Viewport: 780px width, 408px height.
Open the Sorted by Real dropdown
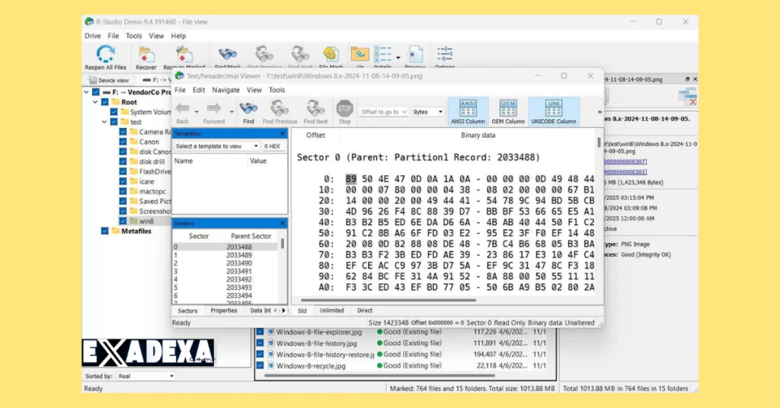pos(145,376)
